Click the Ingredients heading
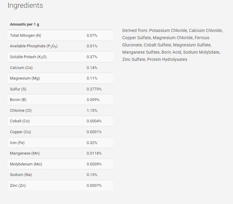 [25, 5]
